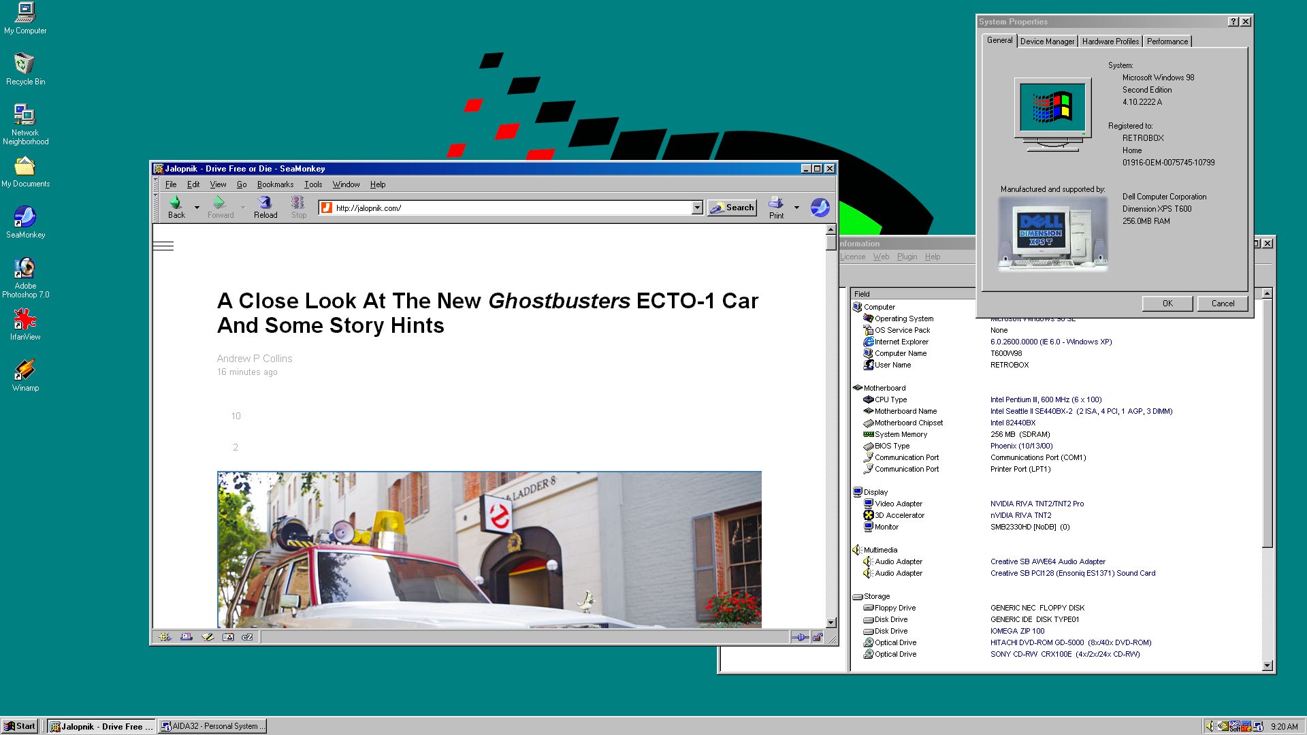Click SeaMonkey page scrollbar down arrow
Screen dimensions: 1307x735
coord(830,622)
